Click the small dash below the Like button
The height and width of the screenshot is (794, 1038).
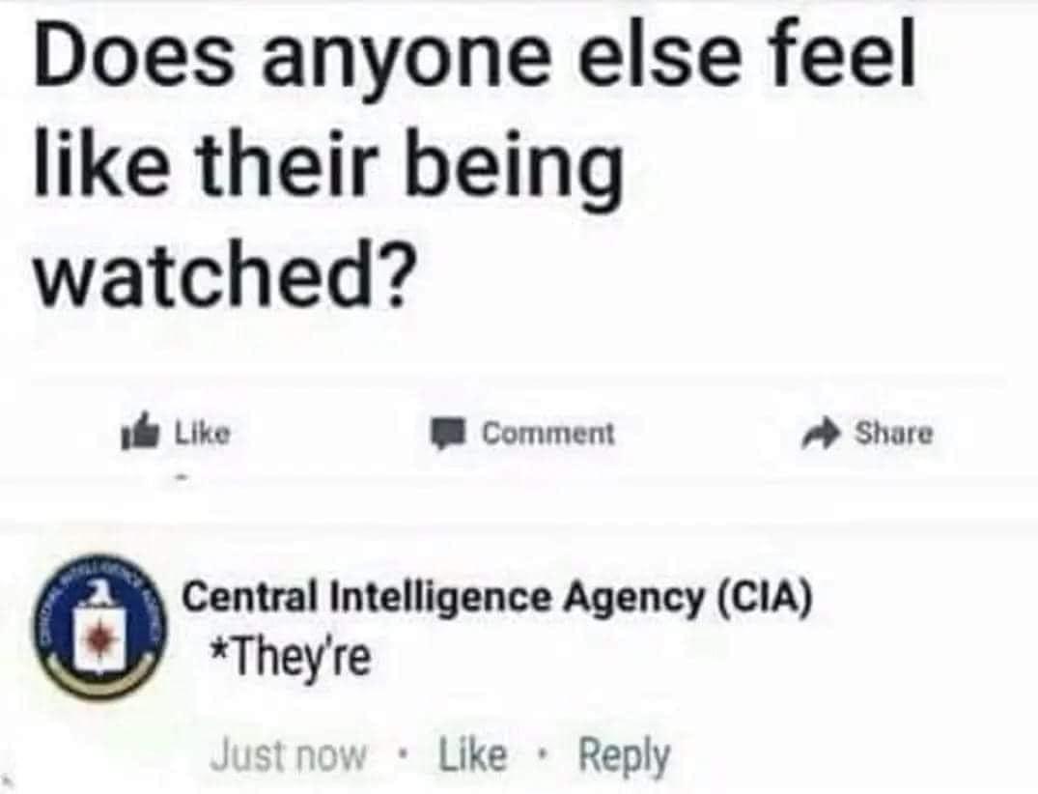178,475
